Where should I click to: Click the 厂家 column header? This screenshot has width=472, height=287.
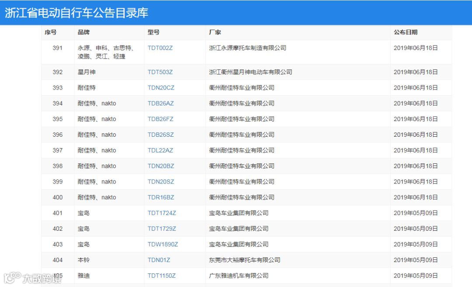(x=215, y=32)
